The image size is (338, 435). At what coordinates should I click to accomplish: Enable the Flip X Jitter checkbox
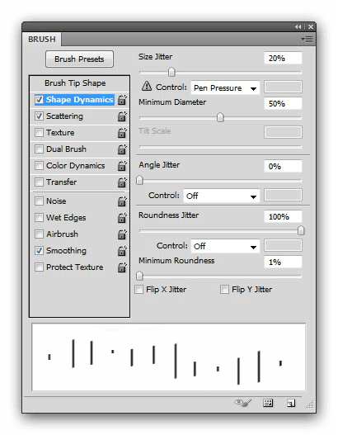[138, 290]
